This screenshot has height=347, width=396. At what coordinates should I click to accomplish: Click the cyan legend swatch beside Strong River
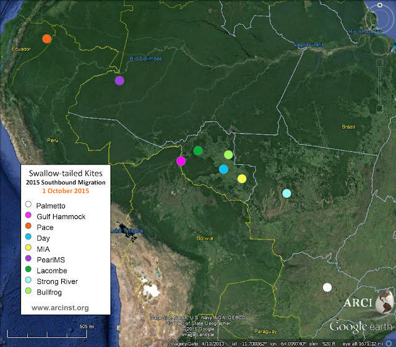[x=28, y=280]
